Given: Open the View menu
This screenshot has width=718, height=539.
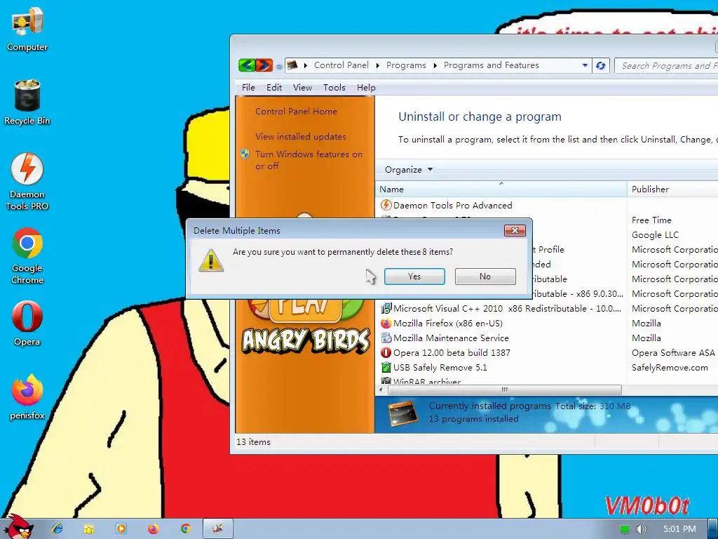Looking at the screenshot, I should tap(302, 88).
